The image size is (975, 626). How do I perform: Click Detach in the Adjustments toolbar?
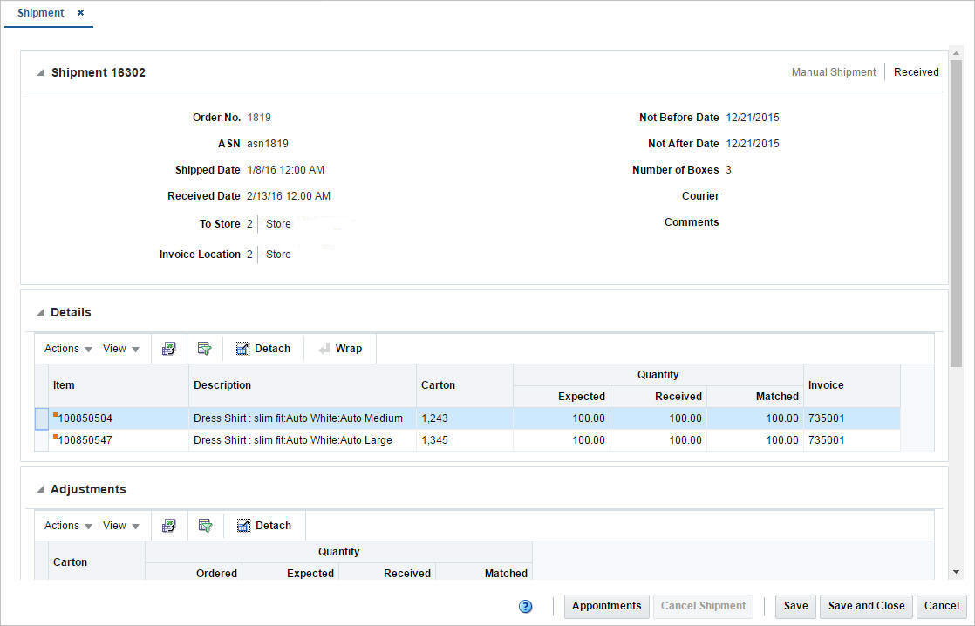point(264,526)
